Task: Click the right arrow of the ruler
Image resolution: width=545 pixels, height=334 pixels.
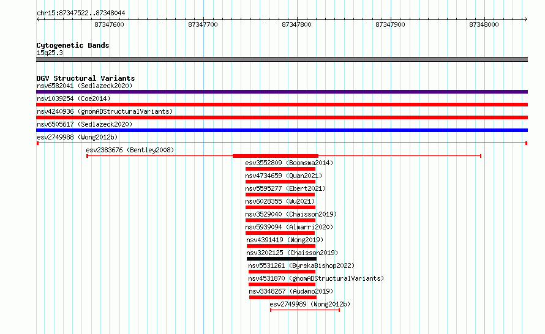Action: click(526, 19)
